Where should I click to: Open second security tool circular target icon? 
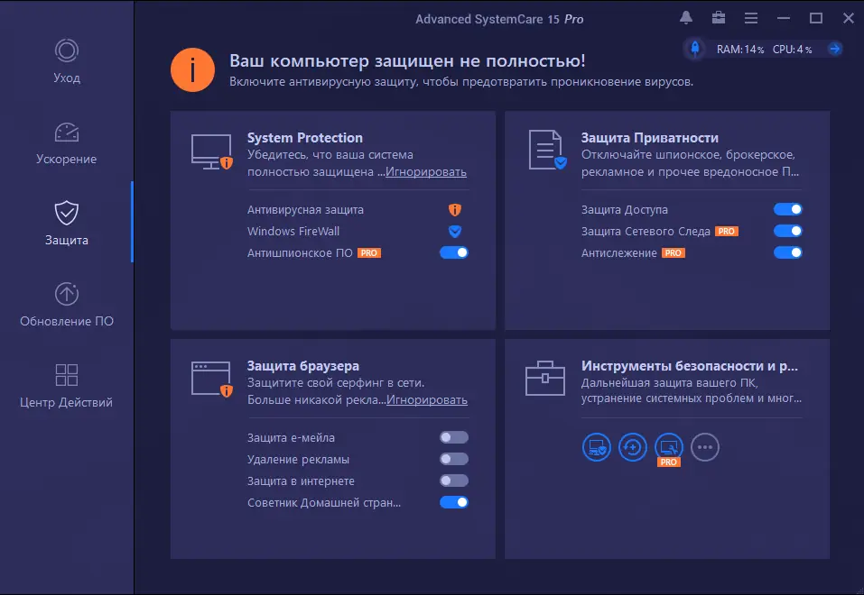point(633,447)
